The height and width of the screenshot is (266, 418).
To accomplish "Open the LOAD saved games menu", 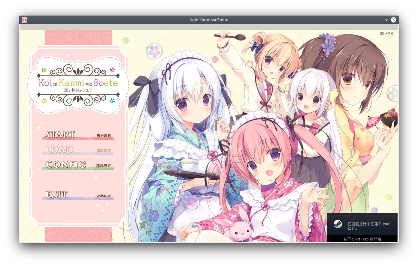I will tap(78, 150).
